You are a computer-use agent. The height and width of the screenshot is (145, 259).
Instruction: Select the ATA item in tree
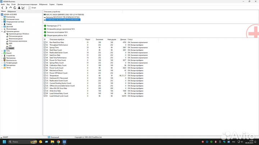tap(10, 46)
